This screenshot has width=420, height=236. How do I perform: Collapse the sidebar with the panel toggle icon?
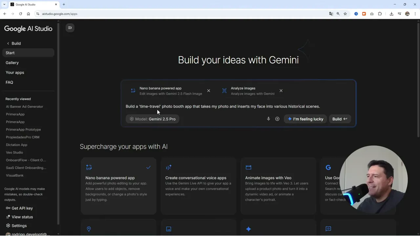[70, 28]
